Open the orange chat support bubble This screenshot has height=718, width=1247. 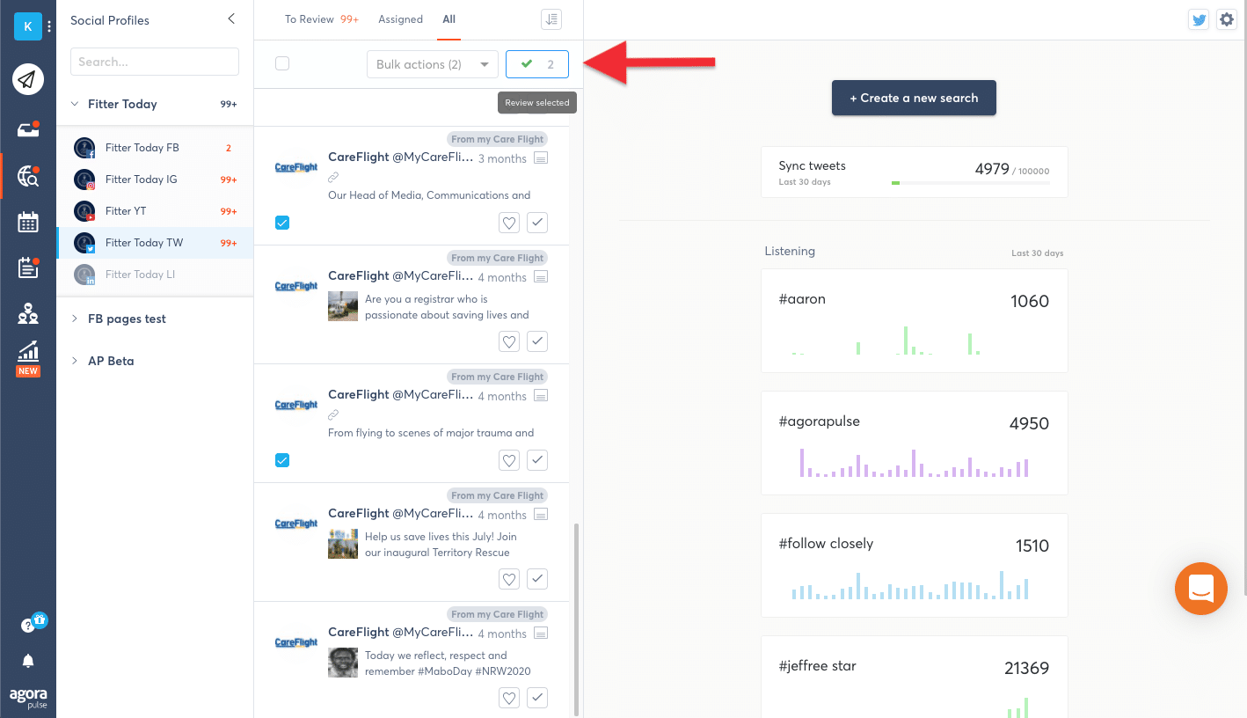pos(1200,588)
